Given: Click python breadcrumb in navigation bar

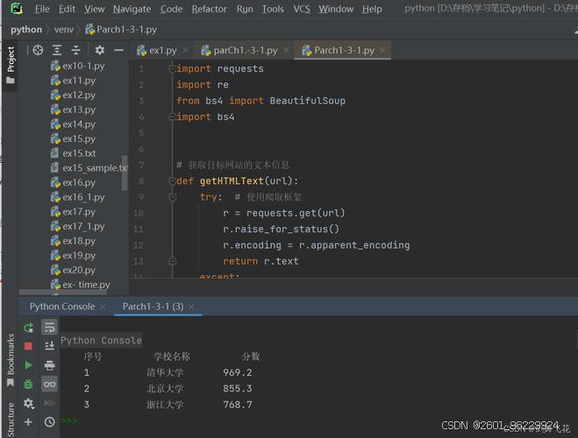Looking at the screenshot, I should 26,30.
